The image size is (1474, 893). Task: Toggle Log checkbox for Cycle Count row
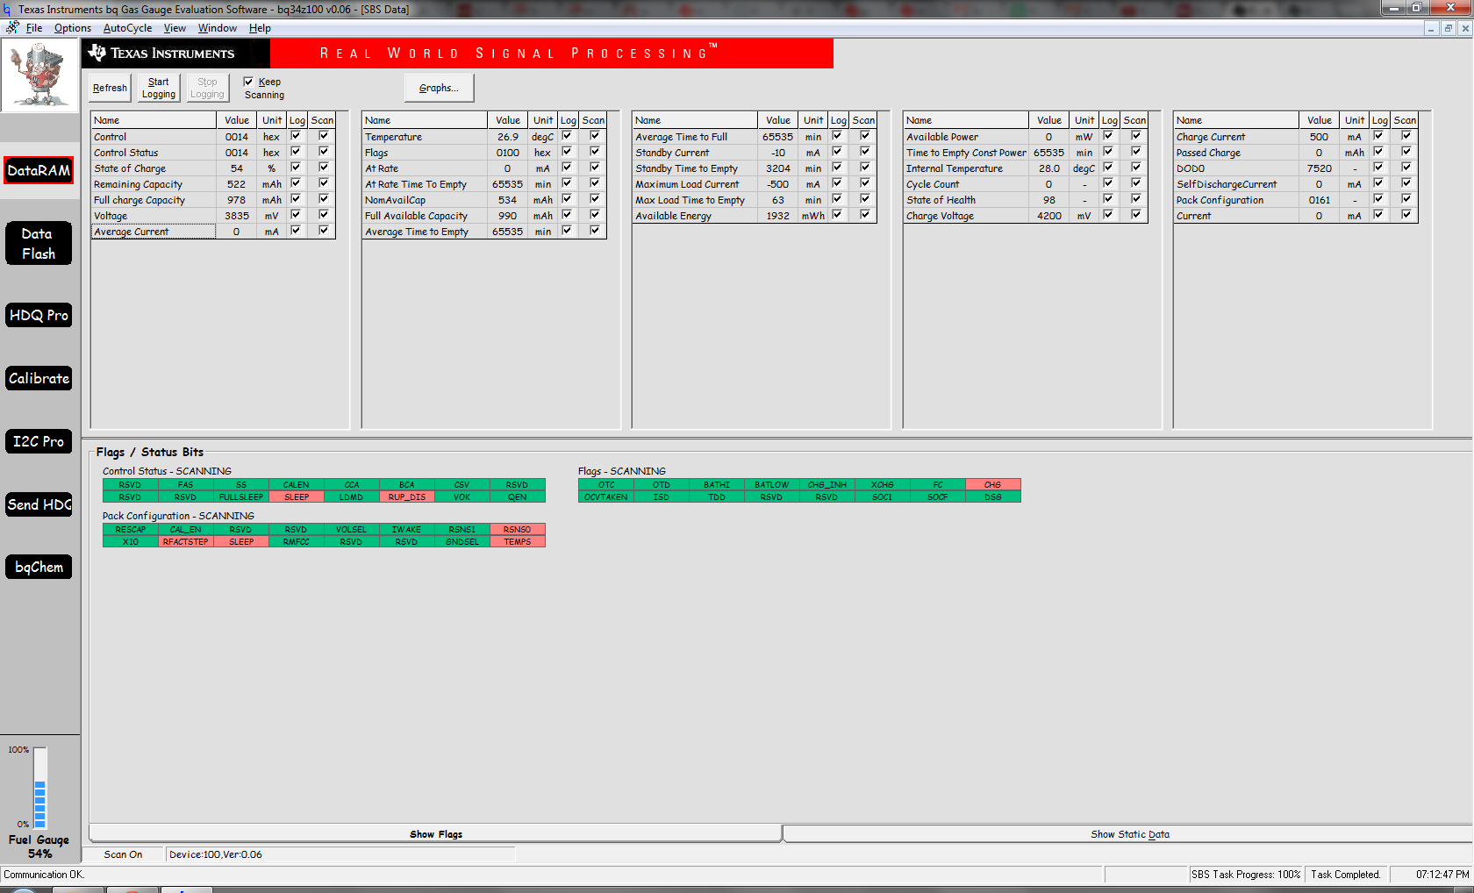tap(1108, 183)
